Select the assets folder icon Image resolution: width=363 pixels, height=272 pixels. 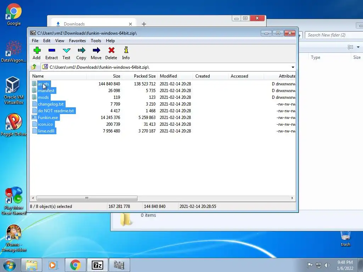pos(34,84)
